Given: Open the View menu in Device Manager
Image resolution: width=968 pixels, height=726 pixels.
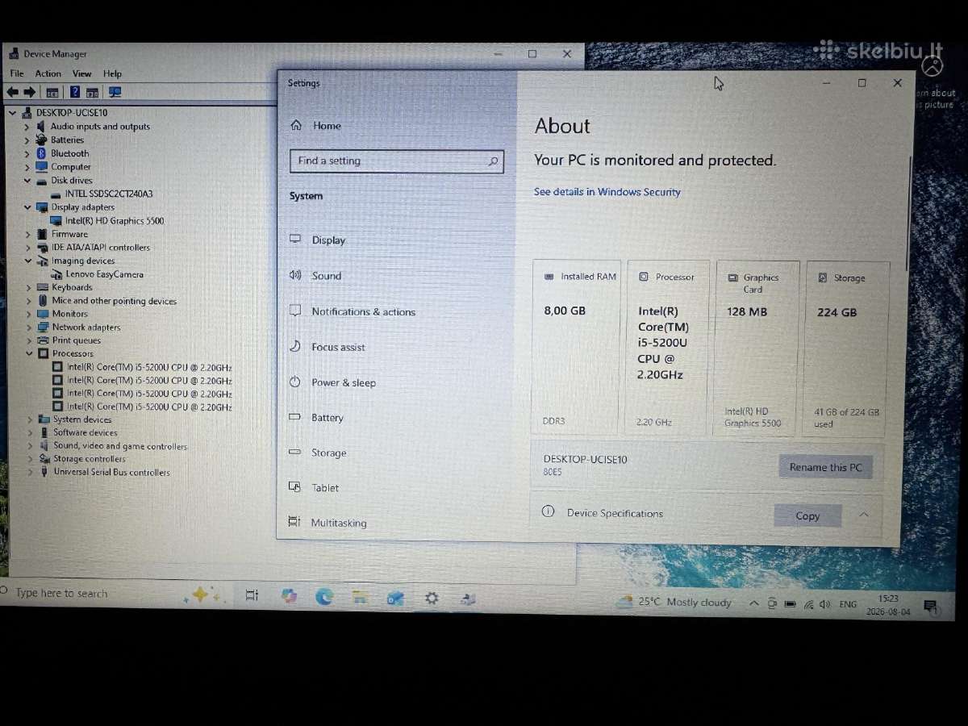Looking at the screenshot, I should (x=82, y=73).
